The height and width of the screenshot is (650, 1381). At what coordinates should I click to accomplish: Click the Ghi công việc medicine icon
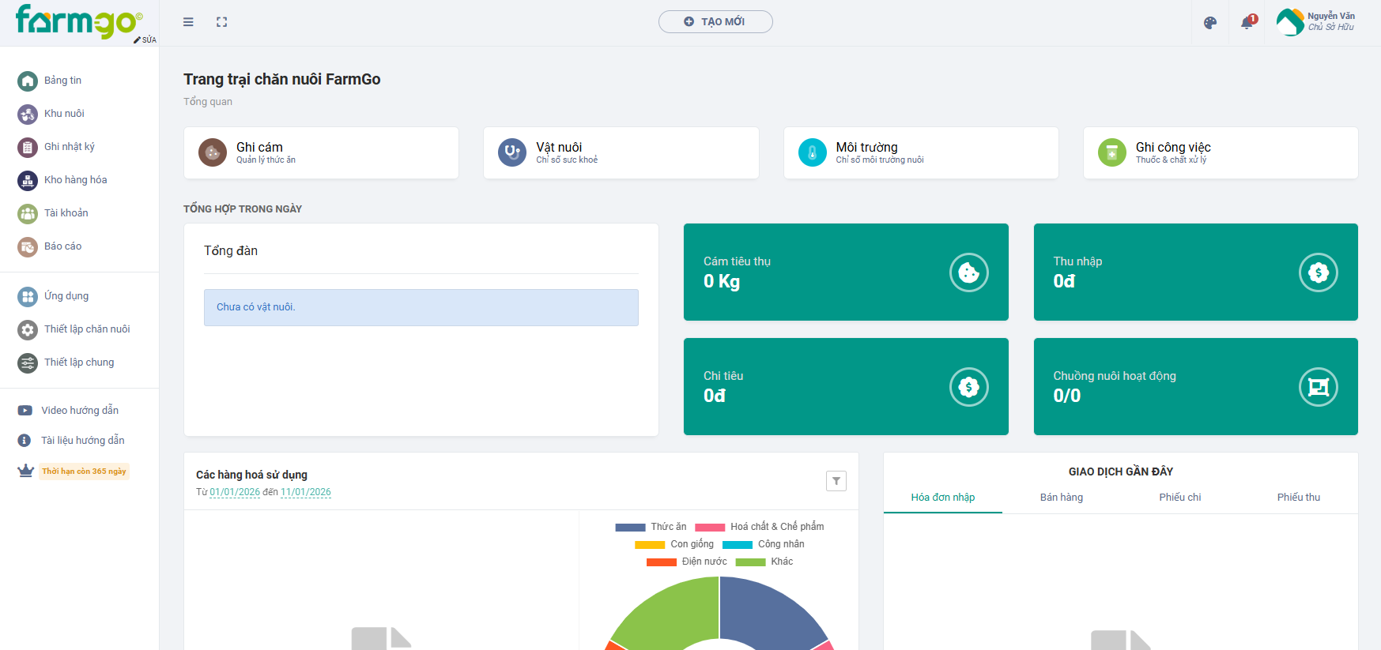click(1111, 152)
